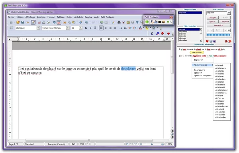Toggle numbered list on/off
The image size is (239, 153).
[121, 28]
